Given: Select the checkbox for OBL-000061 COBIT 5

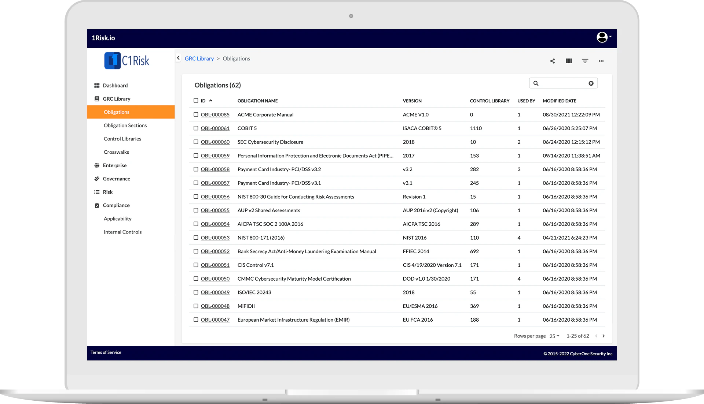Looking at the screenshot, I should click(196, 128).
